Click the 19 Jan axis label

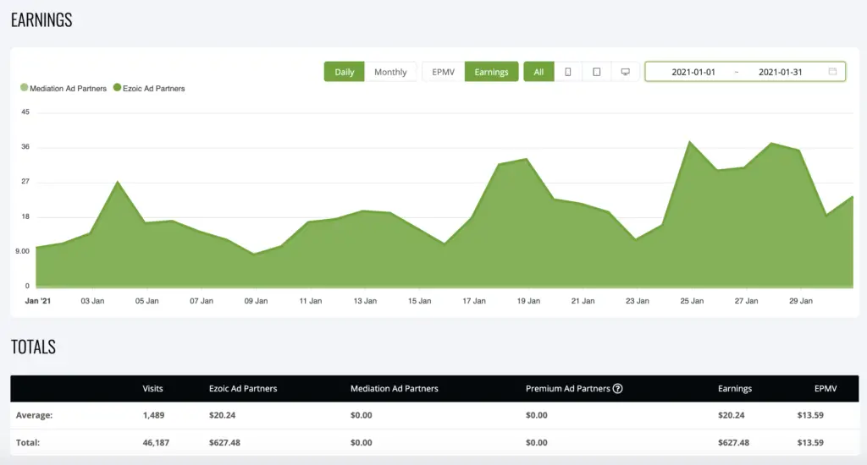pyautogui.click(x=528, y=301)
